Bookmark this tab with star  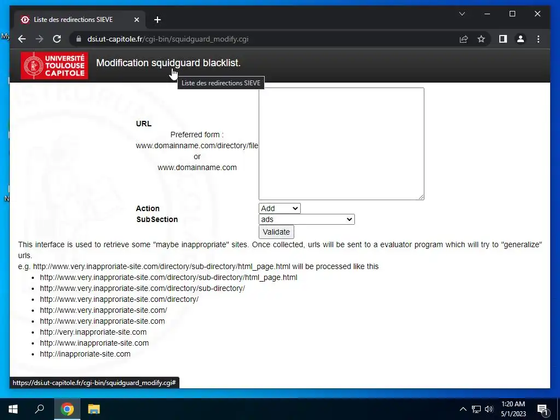click(x=481, y=39)
